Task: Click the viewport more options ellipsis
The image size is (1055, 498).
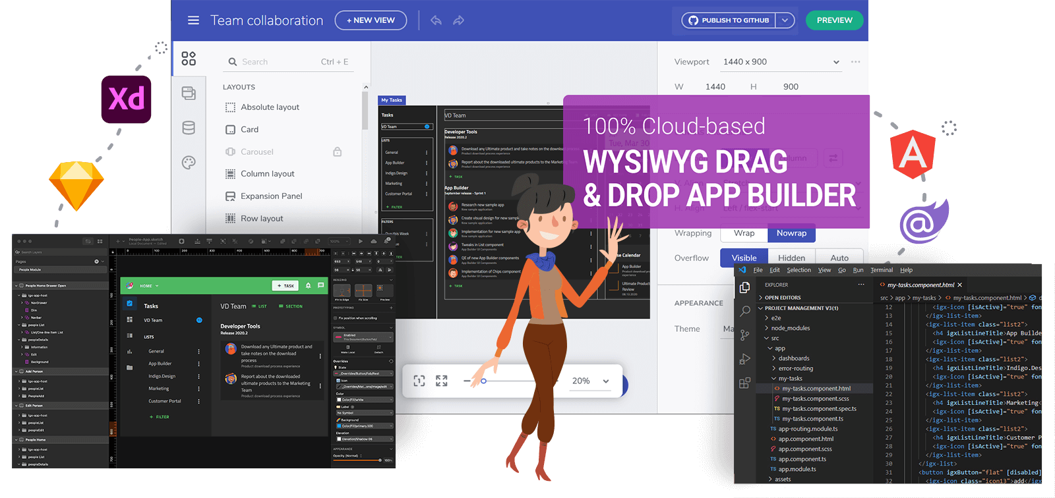Action: pyautogui.click(x=855, y=62)
